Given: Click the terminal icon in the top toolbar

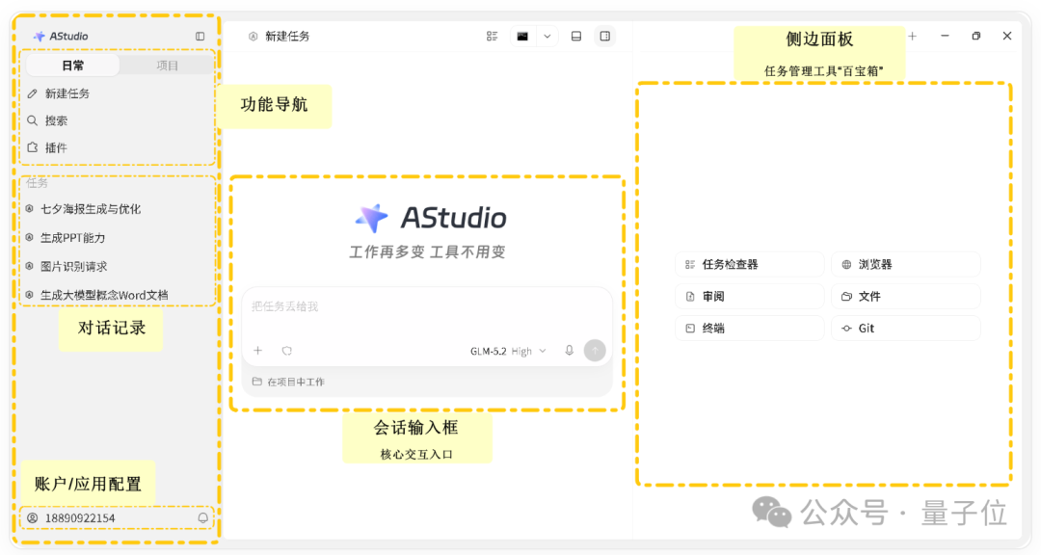Looking at the screenshot, I should point(523,37).
